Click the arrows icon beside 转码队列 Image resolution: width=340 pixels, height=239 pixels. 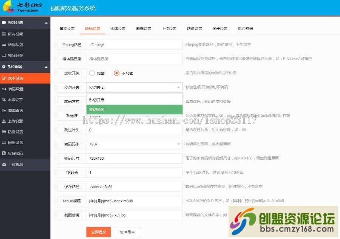tap(4, 45)
